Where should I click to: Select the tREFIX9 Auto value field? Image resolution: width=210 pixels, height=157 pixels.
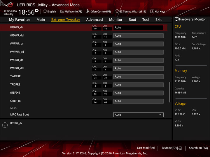pos(138,93)
